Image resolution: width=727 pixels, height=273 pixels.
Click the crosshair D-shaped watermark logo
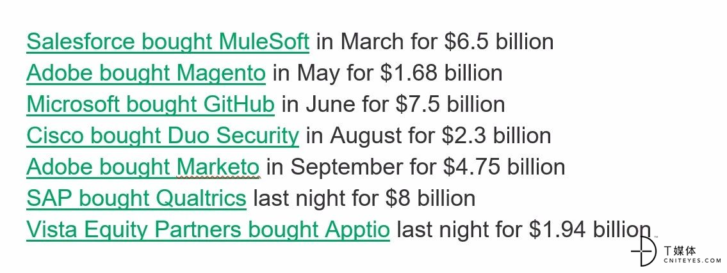[644, 251]
